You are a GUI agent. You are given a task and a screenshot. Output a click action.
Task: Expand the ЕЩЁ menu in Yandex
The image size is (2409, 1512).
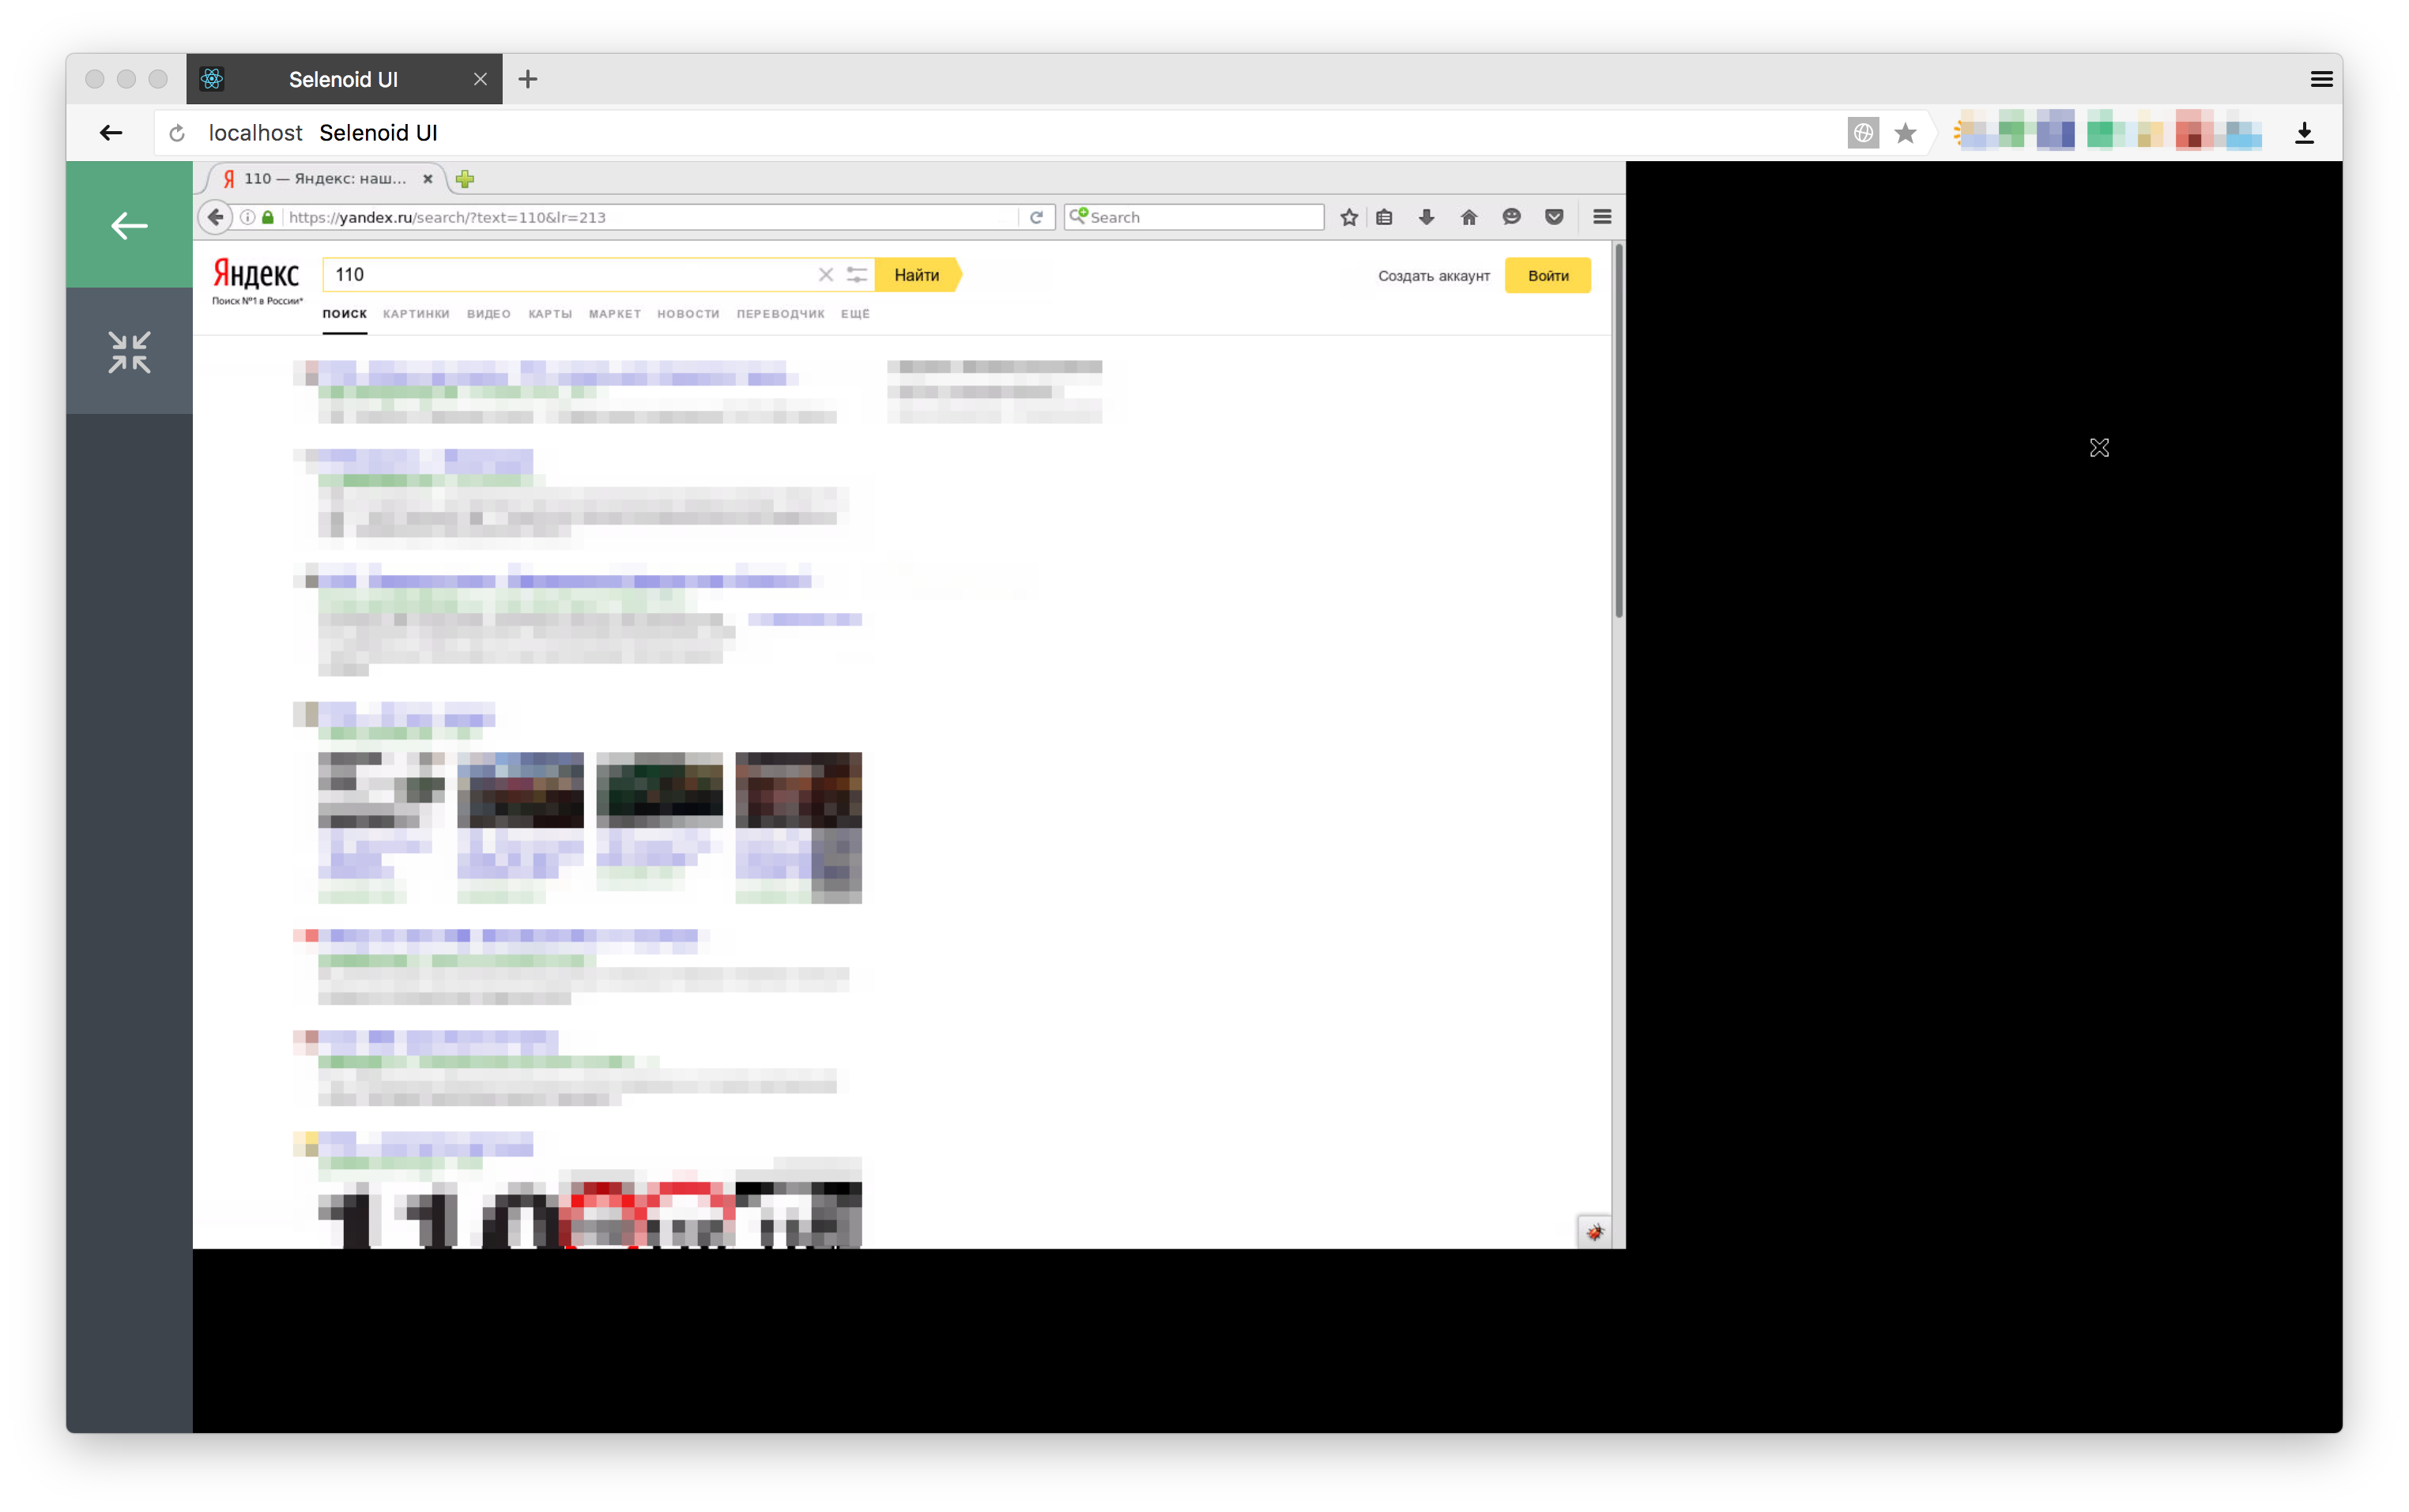click(854, 314)
